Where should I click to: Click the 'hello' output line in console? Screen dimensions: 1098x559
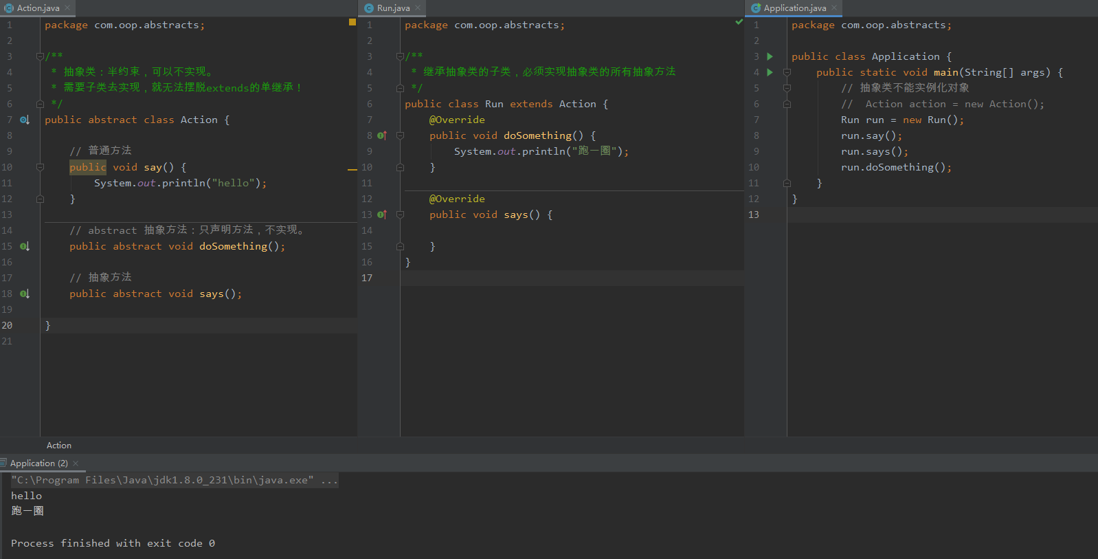[x=26, y=496]
